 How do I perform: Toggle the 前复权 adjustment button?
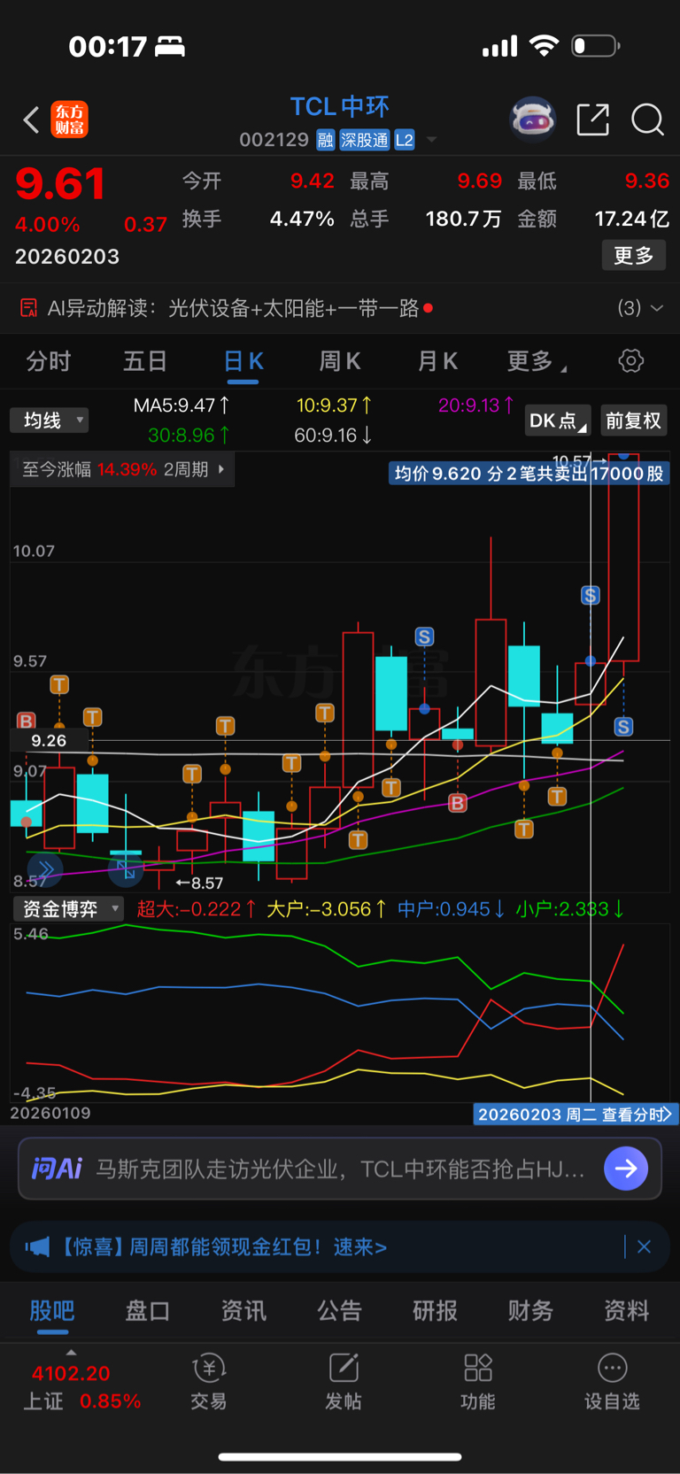coord(634,421)
